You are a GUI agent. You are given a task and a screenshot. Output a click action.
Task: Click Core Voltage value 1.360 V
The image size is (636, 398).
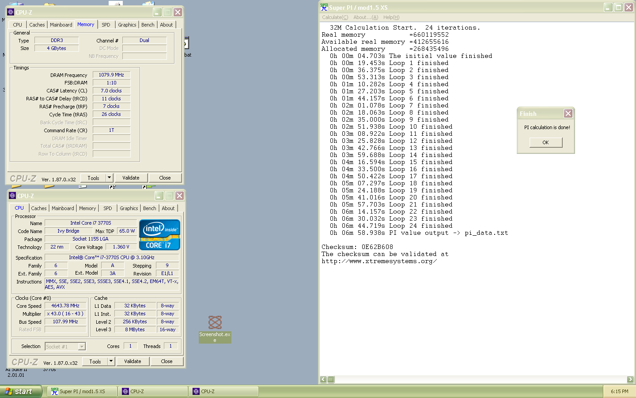(x=121, y=247)
